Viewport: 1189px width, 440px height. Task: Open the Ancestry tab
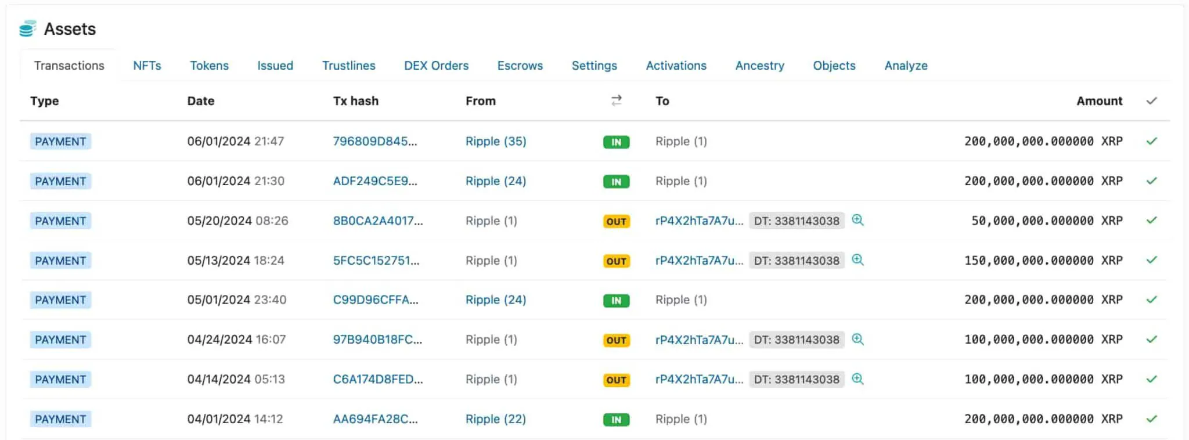[759, 66]
